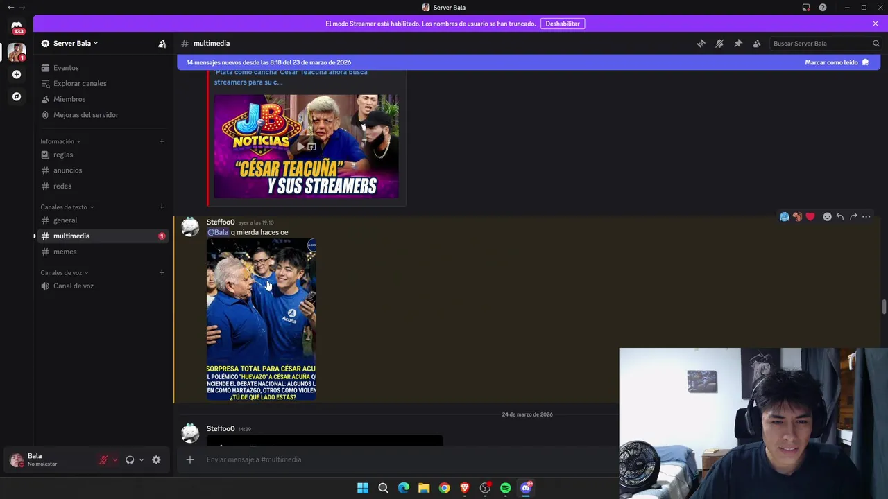
Task: Open Direct Messages home icon
Action: pyautogui.click(x=17, y=28)
